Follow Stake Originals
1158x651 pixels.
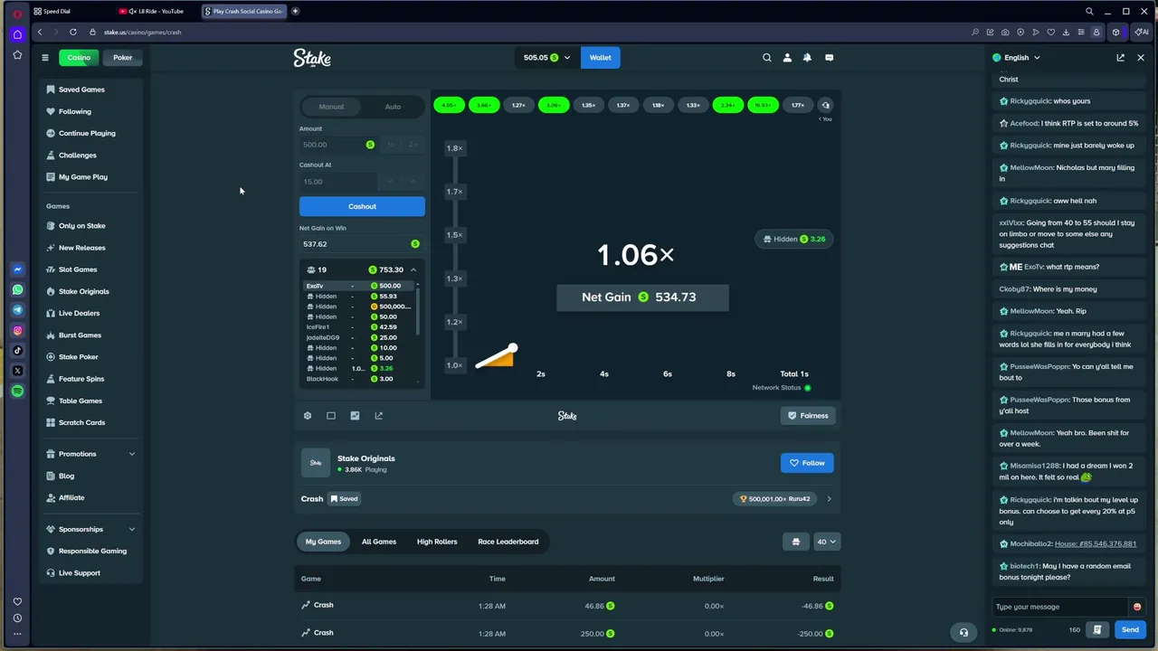pyautogui.click(x=807, y=463)
